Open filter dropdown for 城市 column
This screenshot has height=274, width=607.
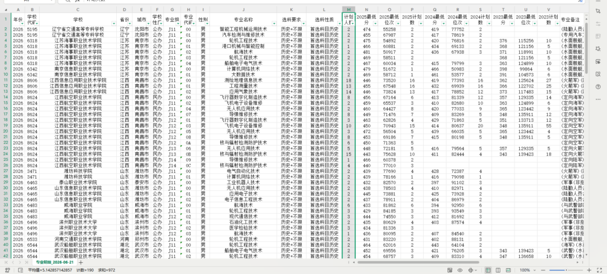tap(147, 24)
